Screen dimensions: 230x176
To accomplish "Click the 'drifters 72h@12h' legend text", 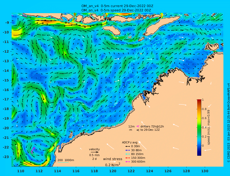I will click(x=152, y=126).
